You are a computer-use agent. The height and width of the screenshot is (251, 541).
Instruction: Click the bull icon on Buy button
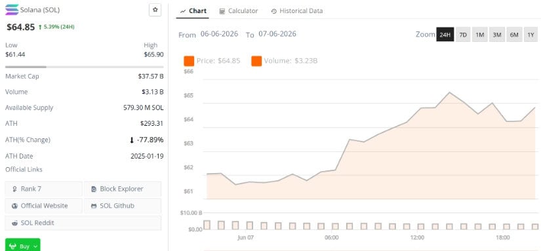tap(12, 246)
